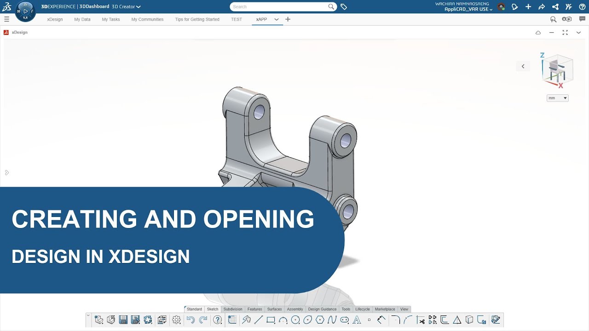Click the toolbar Help question icon
589x331 pixels.
tap(218, 320)
